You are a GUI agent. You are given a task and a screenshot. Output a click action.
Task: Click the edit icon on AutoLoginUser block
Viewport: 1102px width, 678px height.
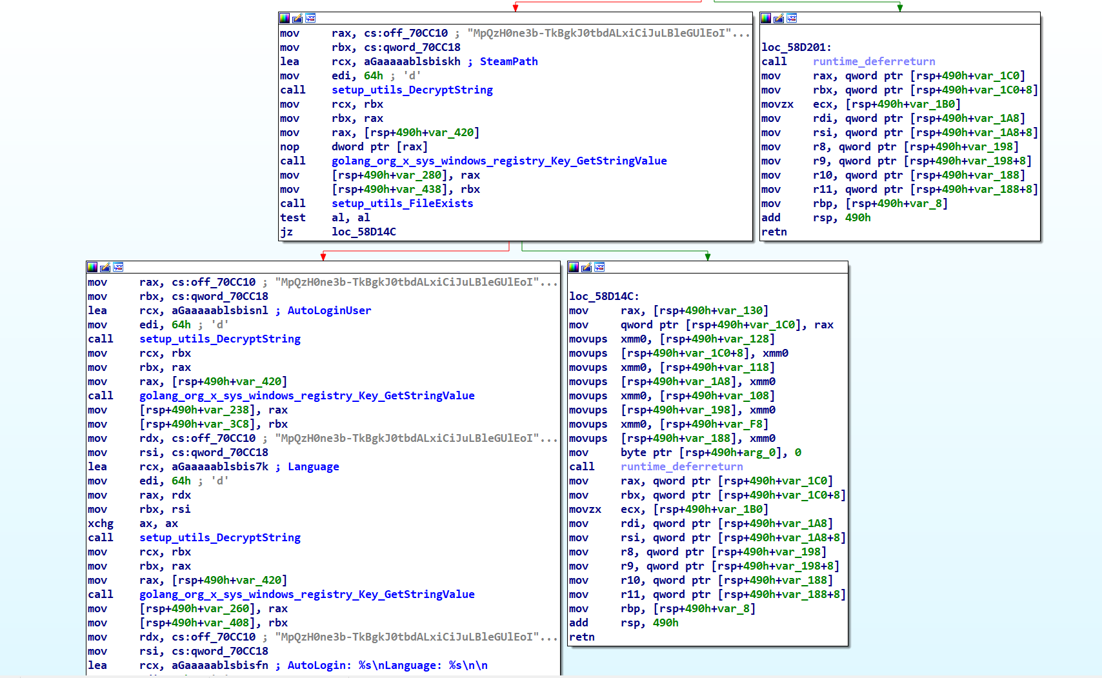(105, 267)
